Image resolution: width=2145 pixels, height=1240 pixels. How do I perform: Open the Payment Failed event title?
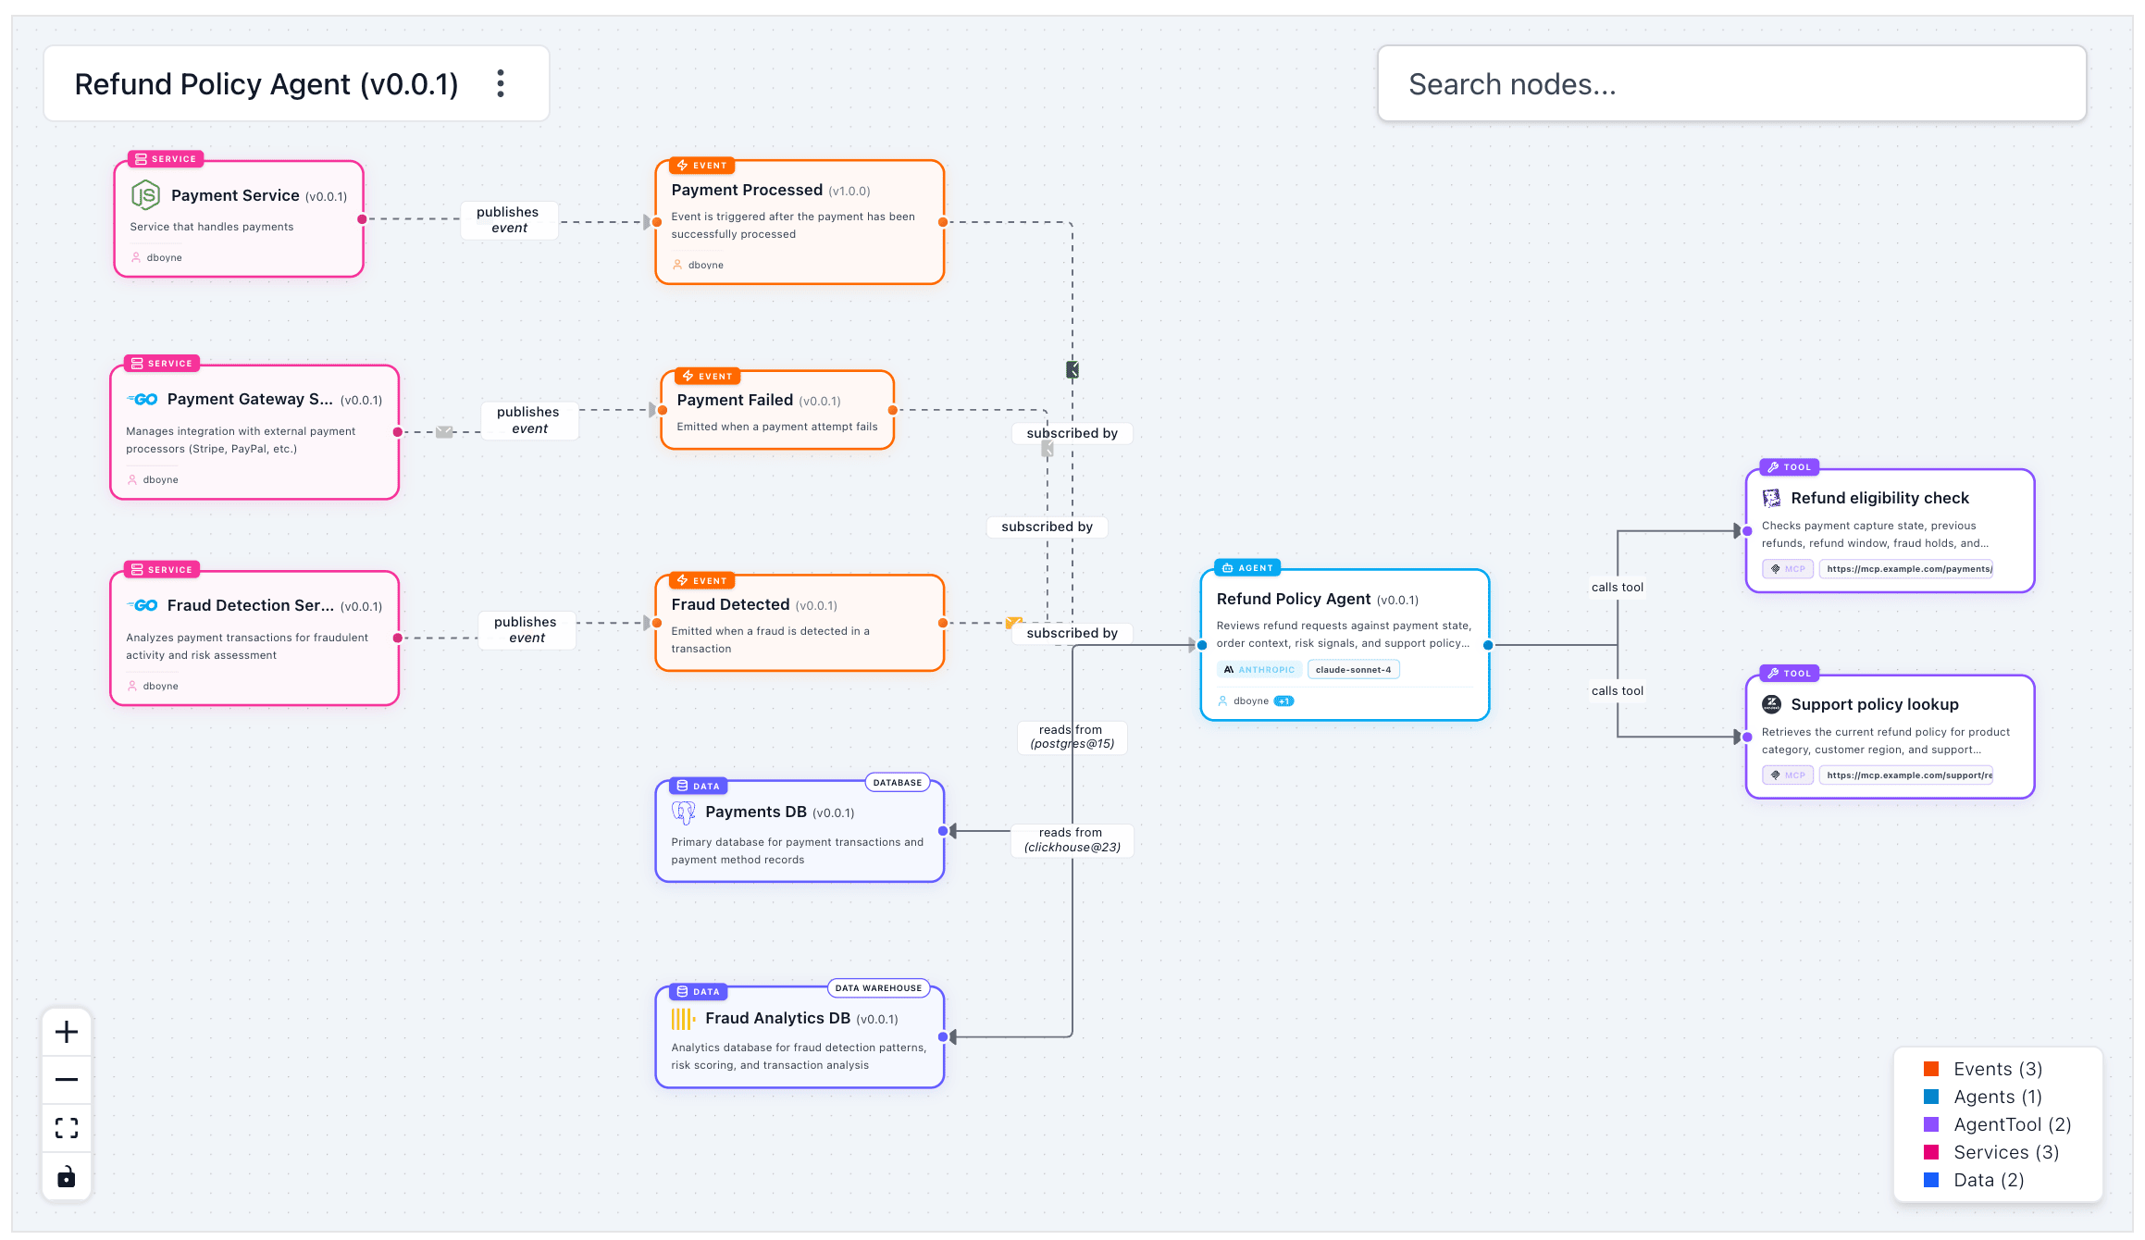click(735, 400)
